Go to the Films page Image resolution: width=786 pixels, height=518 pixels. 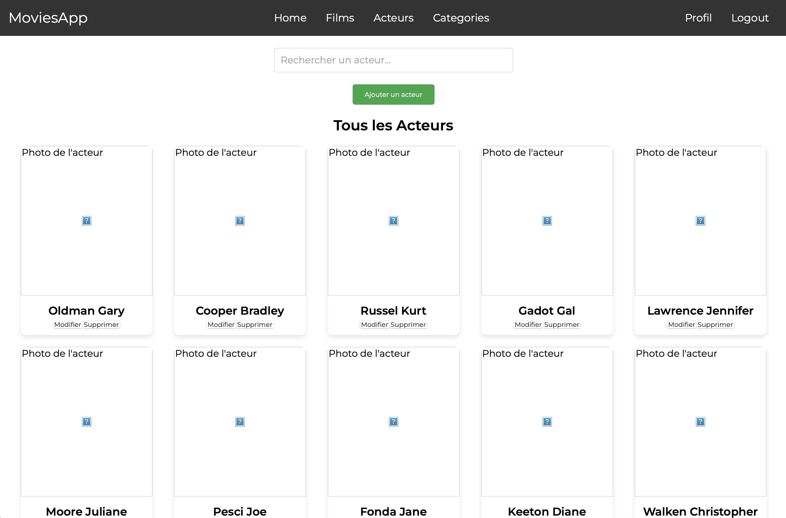(x=340, y=18)
